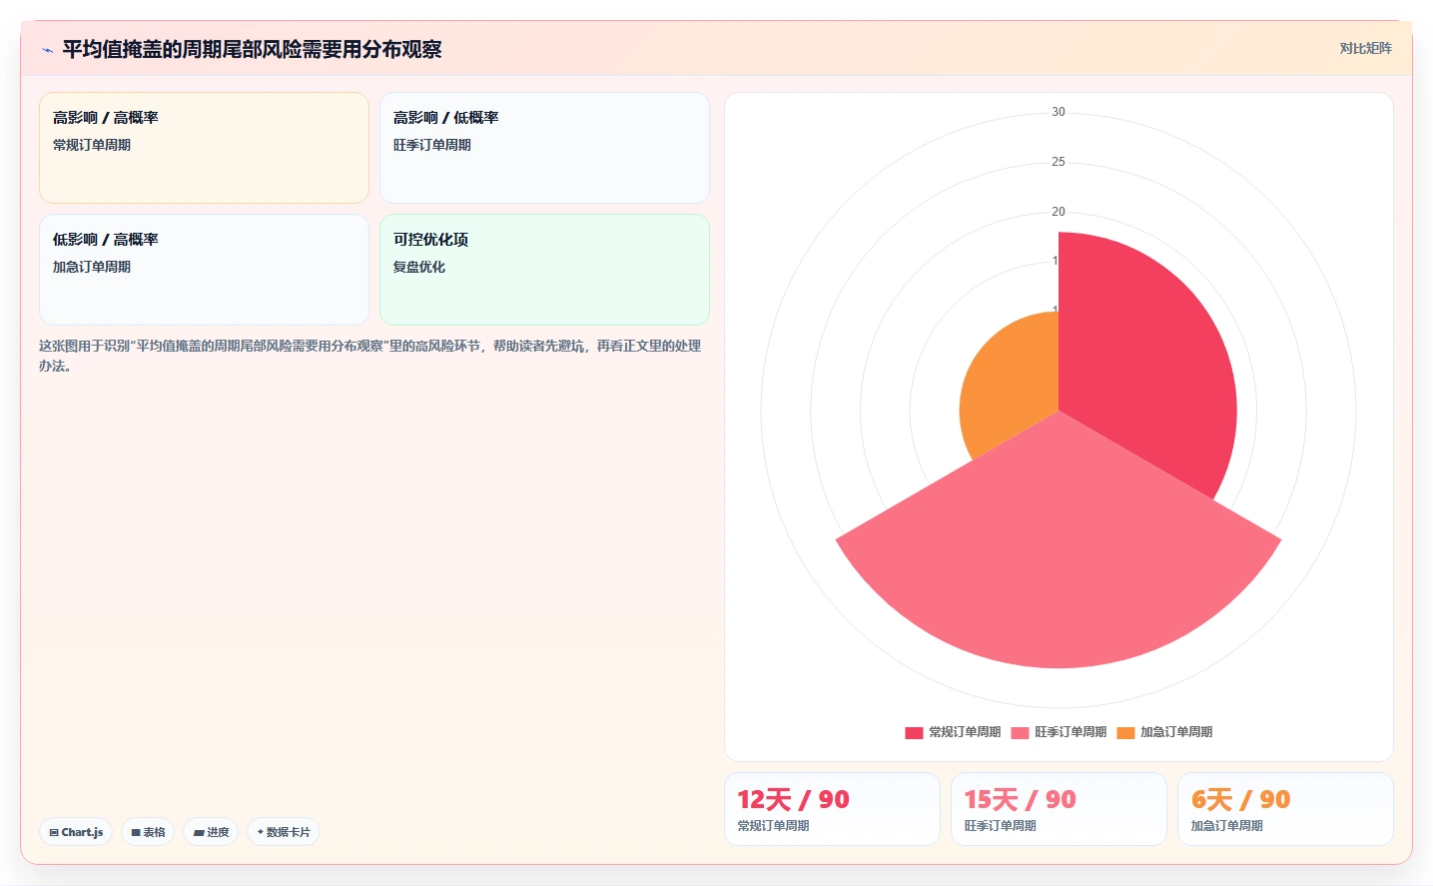Click the 6天 / 90 stat card
The image size is (1433, 886).
(1285, 809)
